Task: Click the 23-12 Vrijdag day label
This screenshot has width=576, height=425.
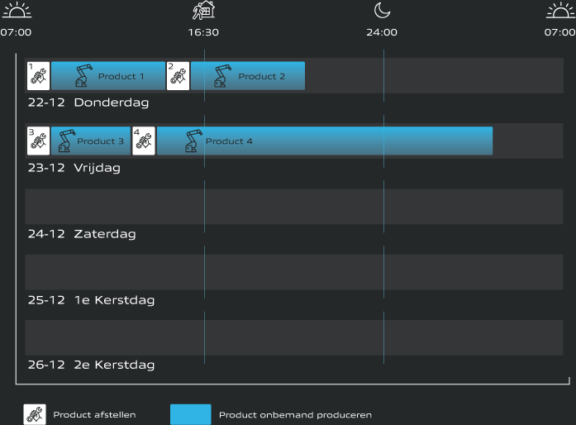Action: coord(74,168)
